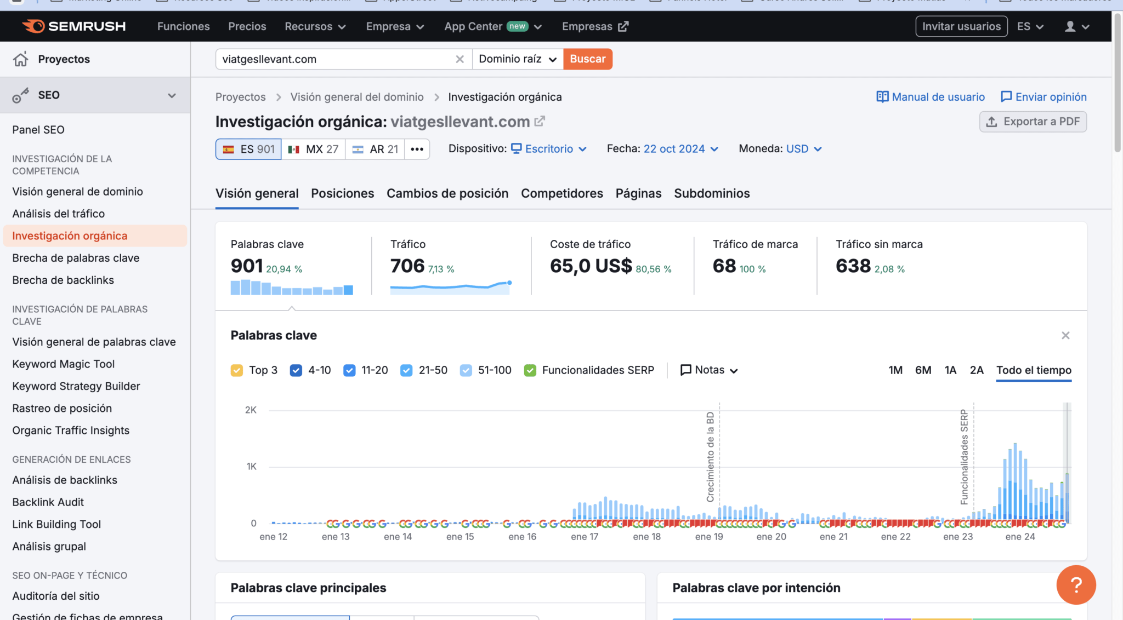Open Visión general del dominio breadcrumb
This screenshot has height=620, width=1123.
point(357,97)
